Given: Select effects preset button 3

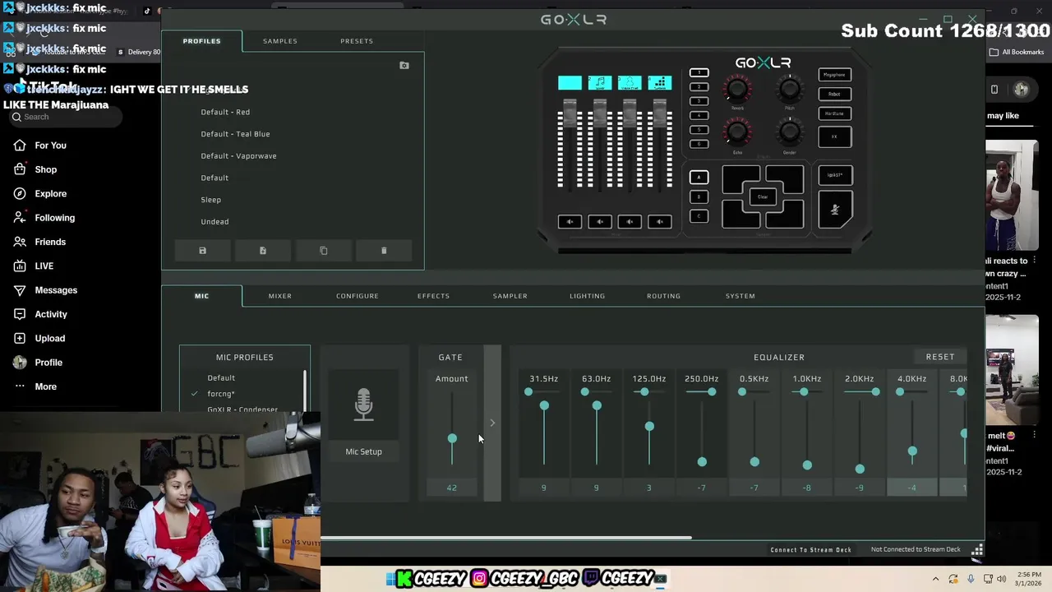Looking at the screenshot, I should (699, 101).
